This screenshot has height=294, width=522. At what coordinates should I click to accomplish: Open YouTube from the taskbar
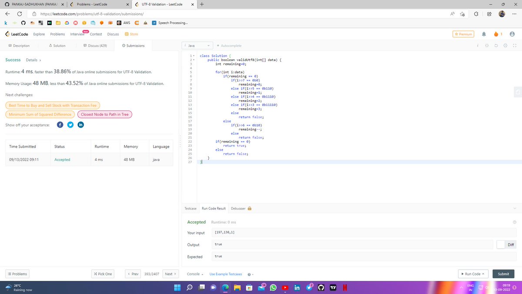pos(285,287)
